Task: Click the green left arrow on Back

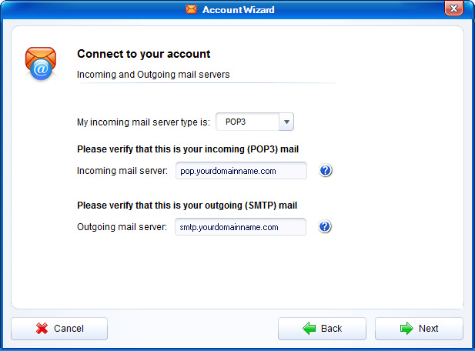Action: point(309,329)
